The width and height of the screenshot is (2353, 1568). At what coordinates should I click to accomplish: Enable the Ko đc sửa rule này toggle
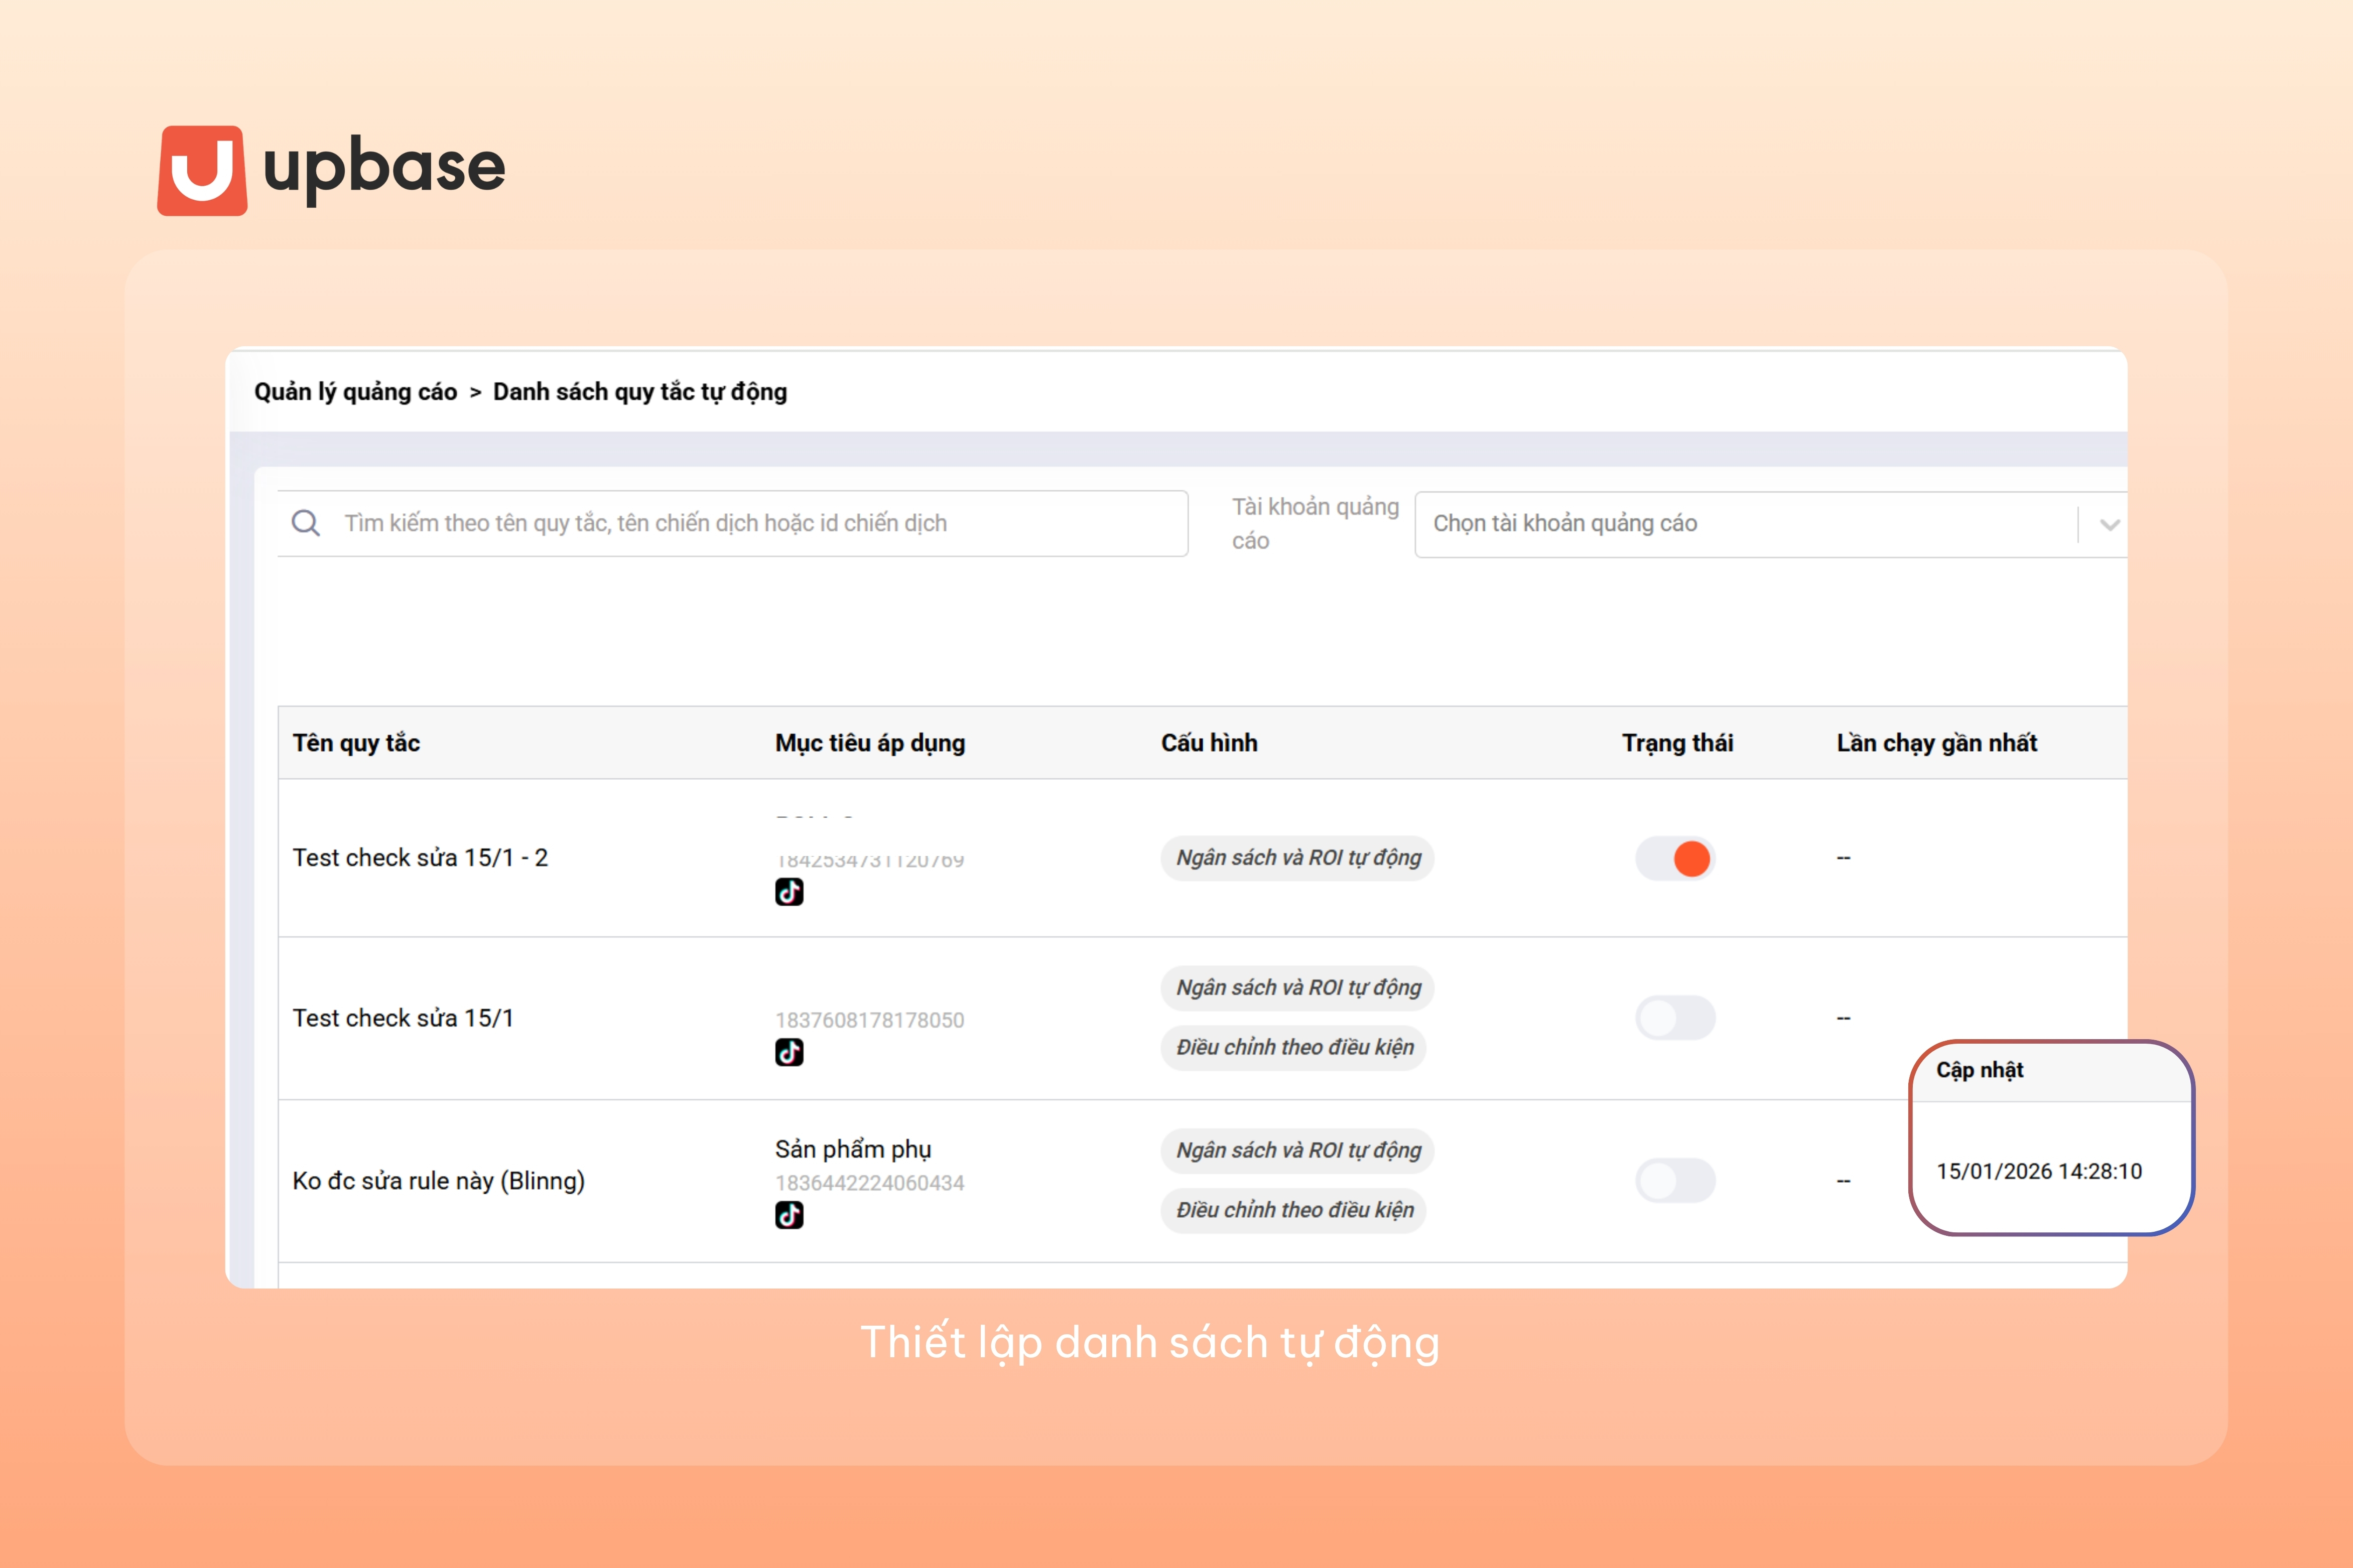(1675, 1180)
